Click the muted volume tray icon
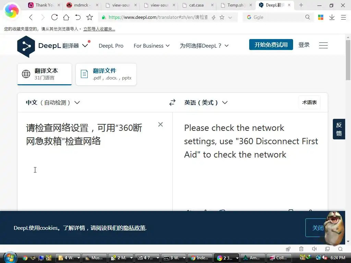This screenshot has width=351, height=263. [325, 258]
